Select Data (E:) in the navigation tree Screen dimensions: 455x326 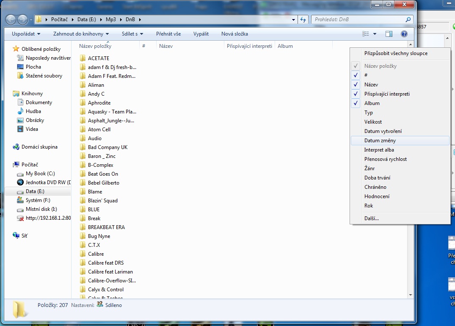coord(35,191)
